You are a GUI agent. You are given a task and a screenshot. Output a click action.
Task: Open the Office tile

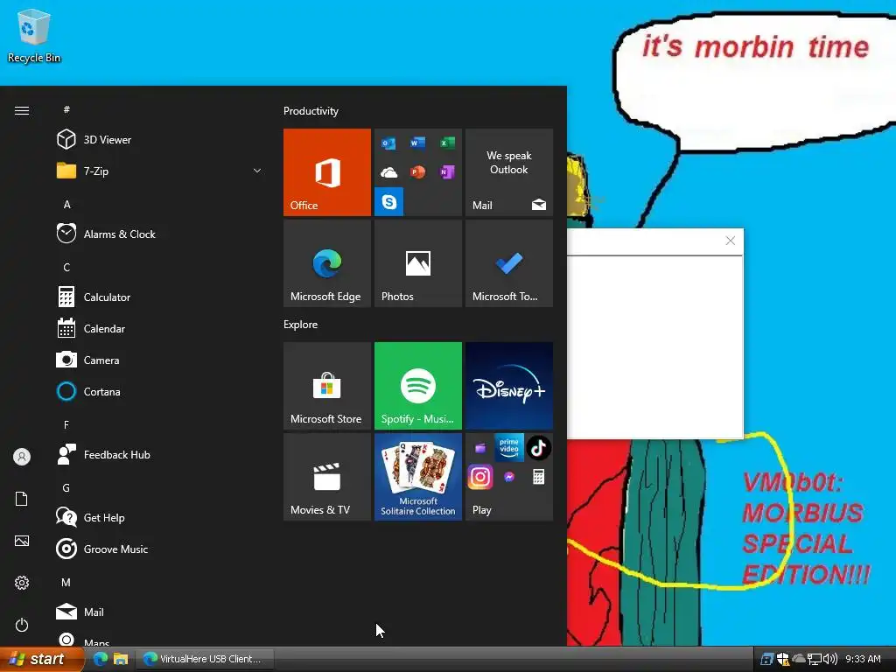click(327, 172)
